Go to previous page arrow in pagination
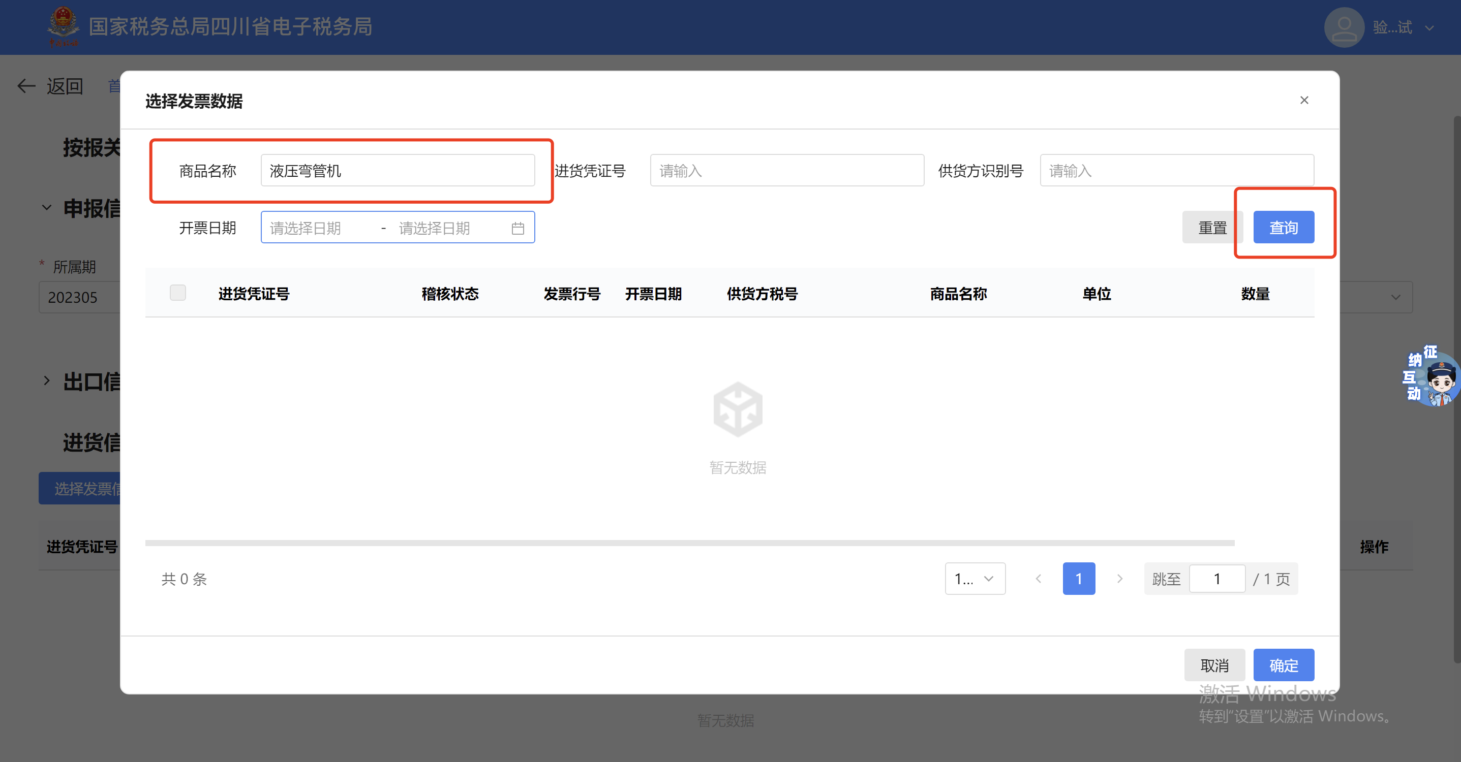The width and height of the screenshot is (1461, 762). pos(1038,578)
